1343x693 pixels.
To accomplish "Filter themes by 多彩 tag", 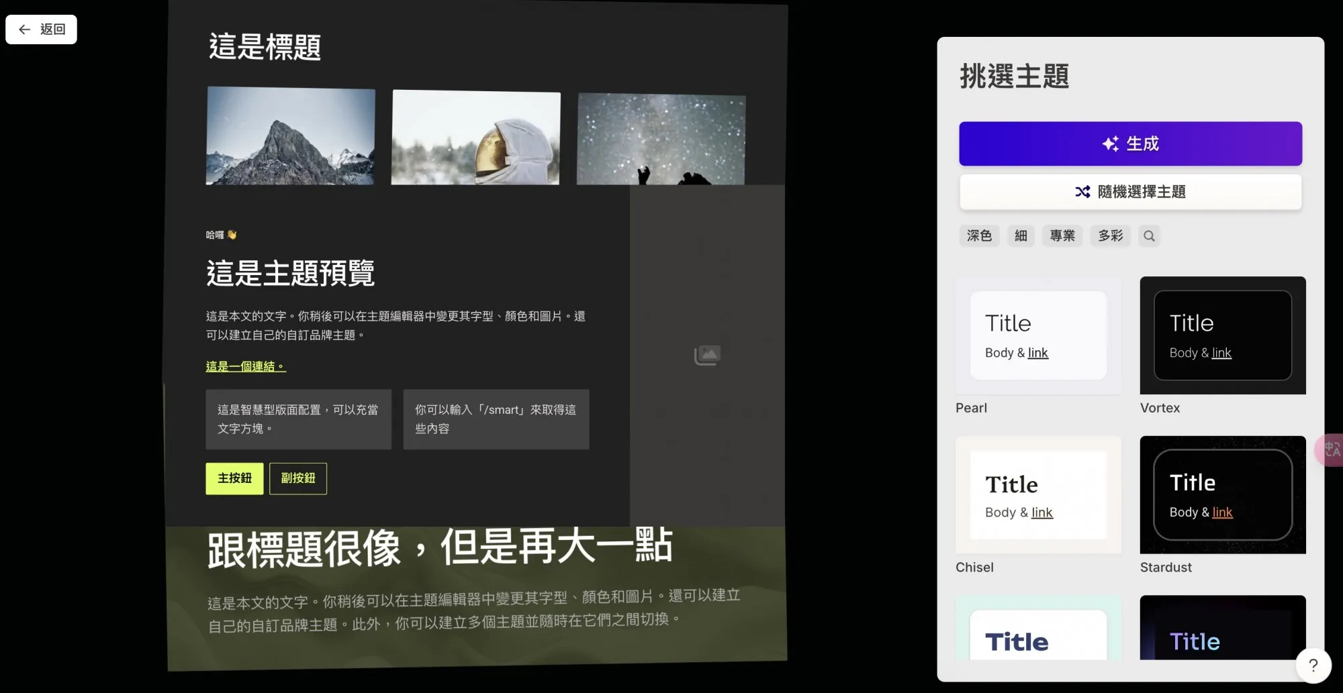I will coord(1111,235).
